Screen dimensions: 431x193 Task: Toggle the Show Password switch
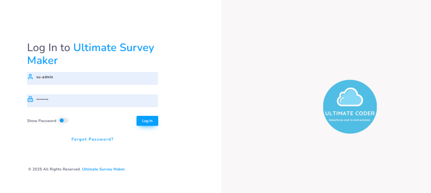(x=64, y=121)
